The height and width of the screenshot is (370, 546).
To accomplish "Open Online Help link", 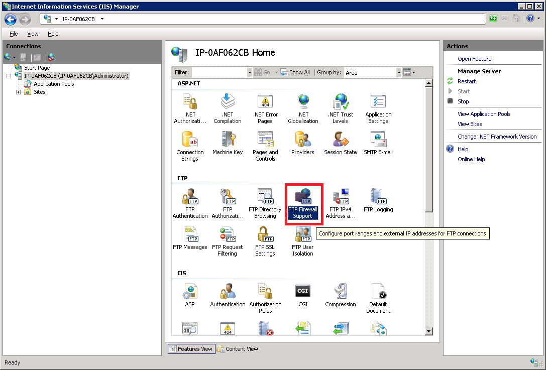I will [x=471, y=160].
